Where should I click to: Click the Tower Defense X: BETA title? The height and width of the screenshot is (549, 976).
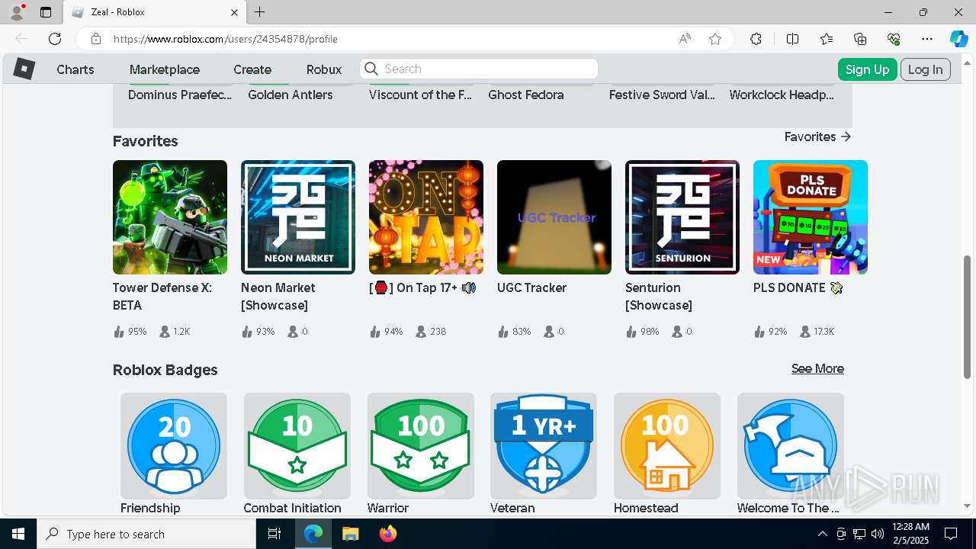pyautogui.click(x=162, y=297)
